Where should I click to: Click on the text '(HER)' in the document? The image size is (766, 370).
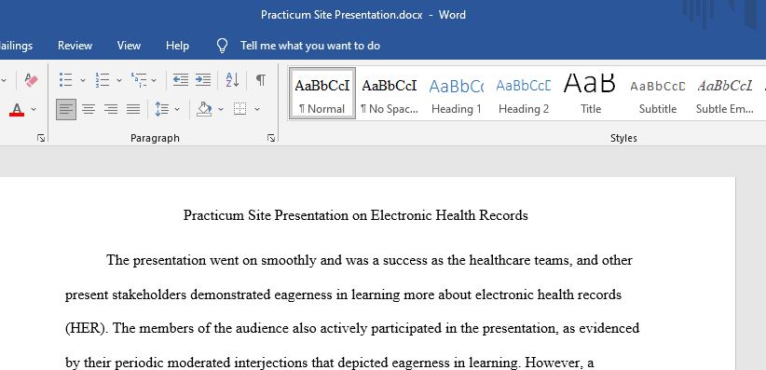coord(86,328)
